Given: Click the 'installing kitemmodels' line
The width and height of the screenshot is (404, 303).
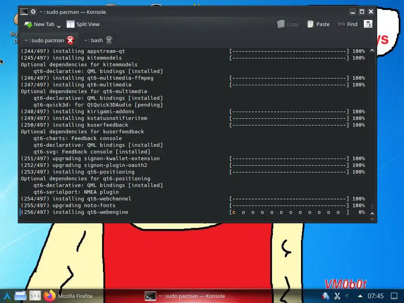Looking at the screenshot, I should (x=71, y=58).
